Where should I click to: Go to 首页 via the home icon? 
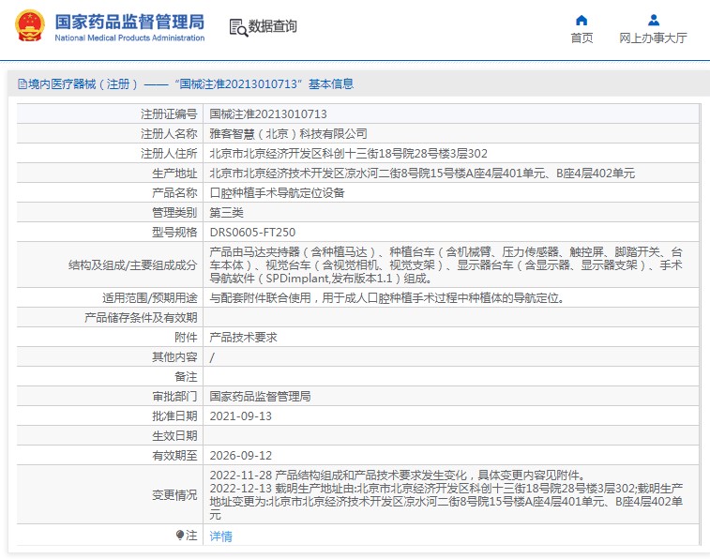point(582,21)
